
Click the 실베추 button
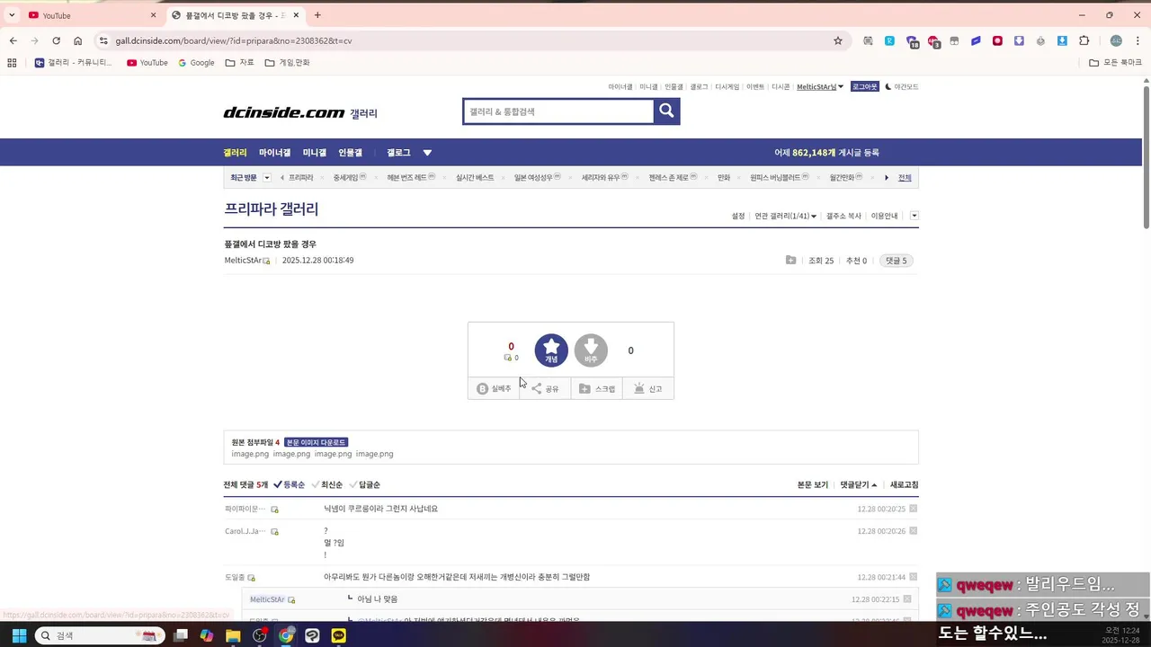[494, 388]
